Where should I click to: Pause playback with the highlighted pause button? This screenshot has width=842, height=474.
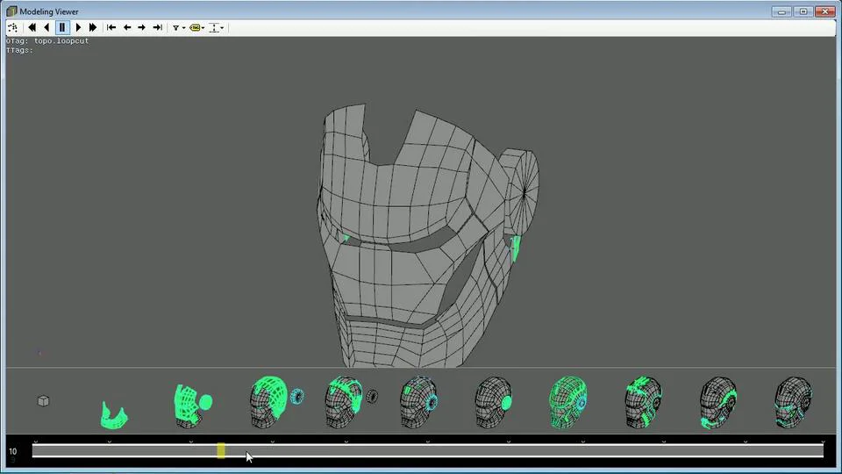pyautogui.click(x=62, y=27)
